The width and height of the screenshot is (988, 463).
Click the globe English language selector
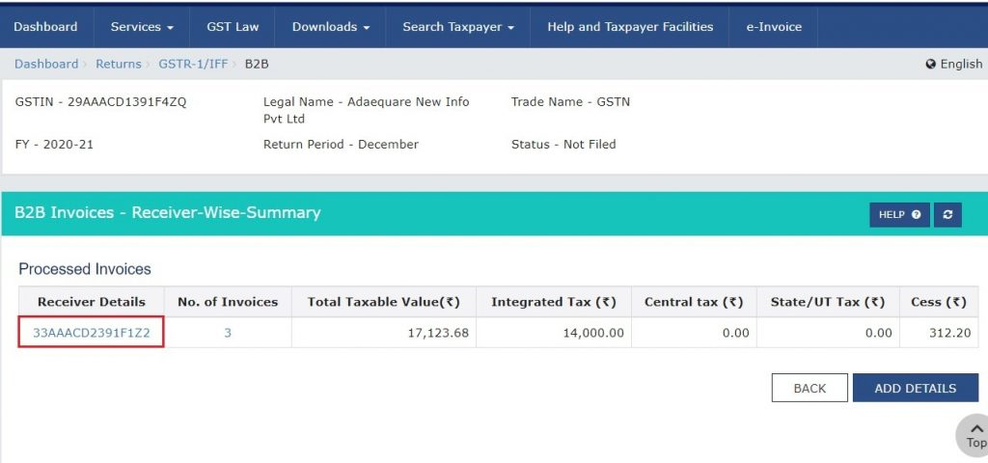click(953, 64)
